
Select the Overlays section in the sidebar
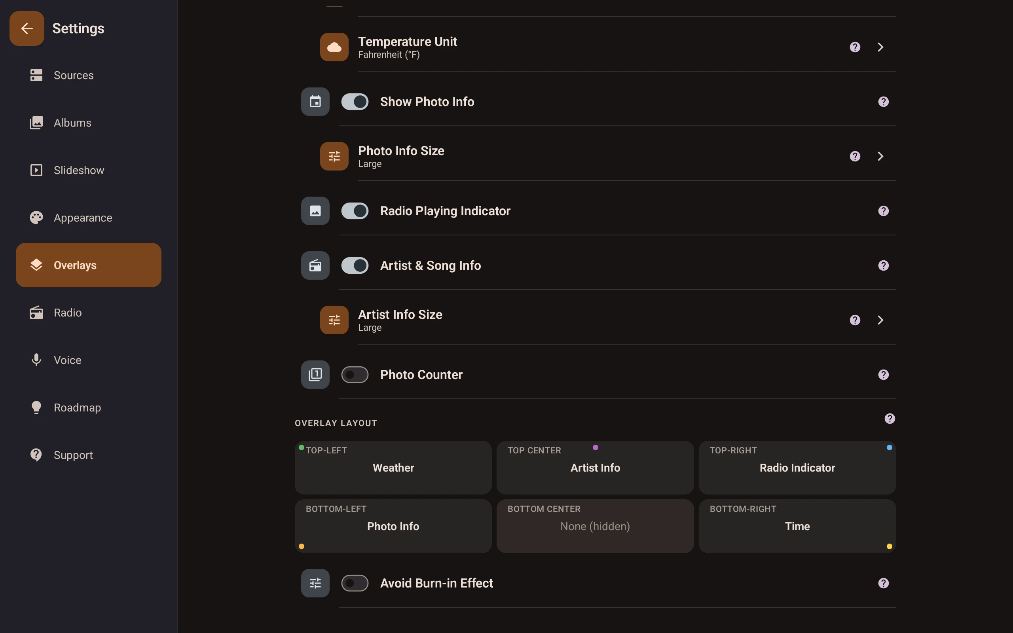(x=88, y=265)
